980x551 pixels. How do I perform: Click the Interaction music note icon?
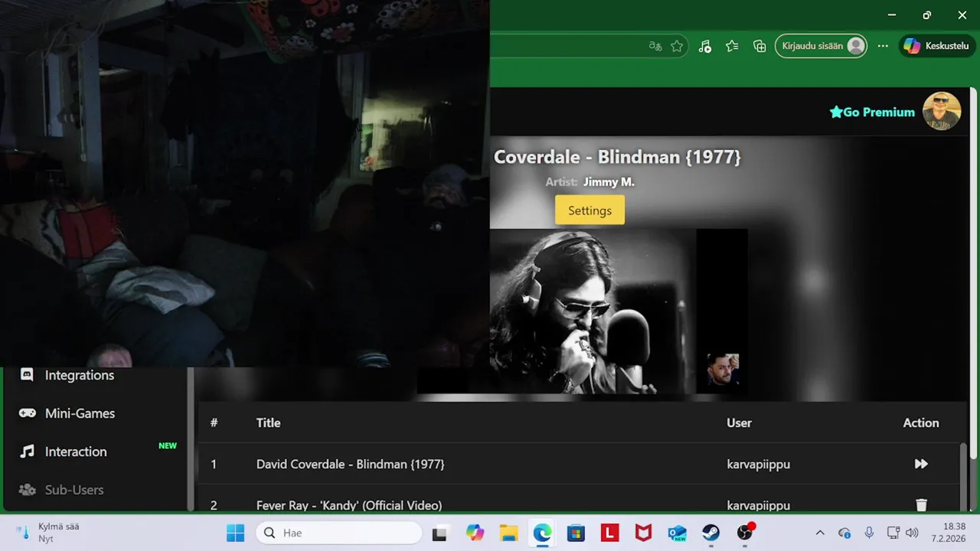(x=27, y=452)
